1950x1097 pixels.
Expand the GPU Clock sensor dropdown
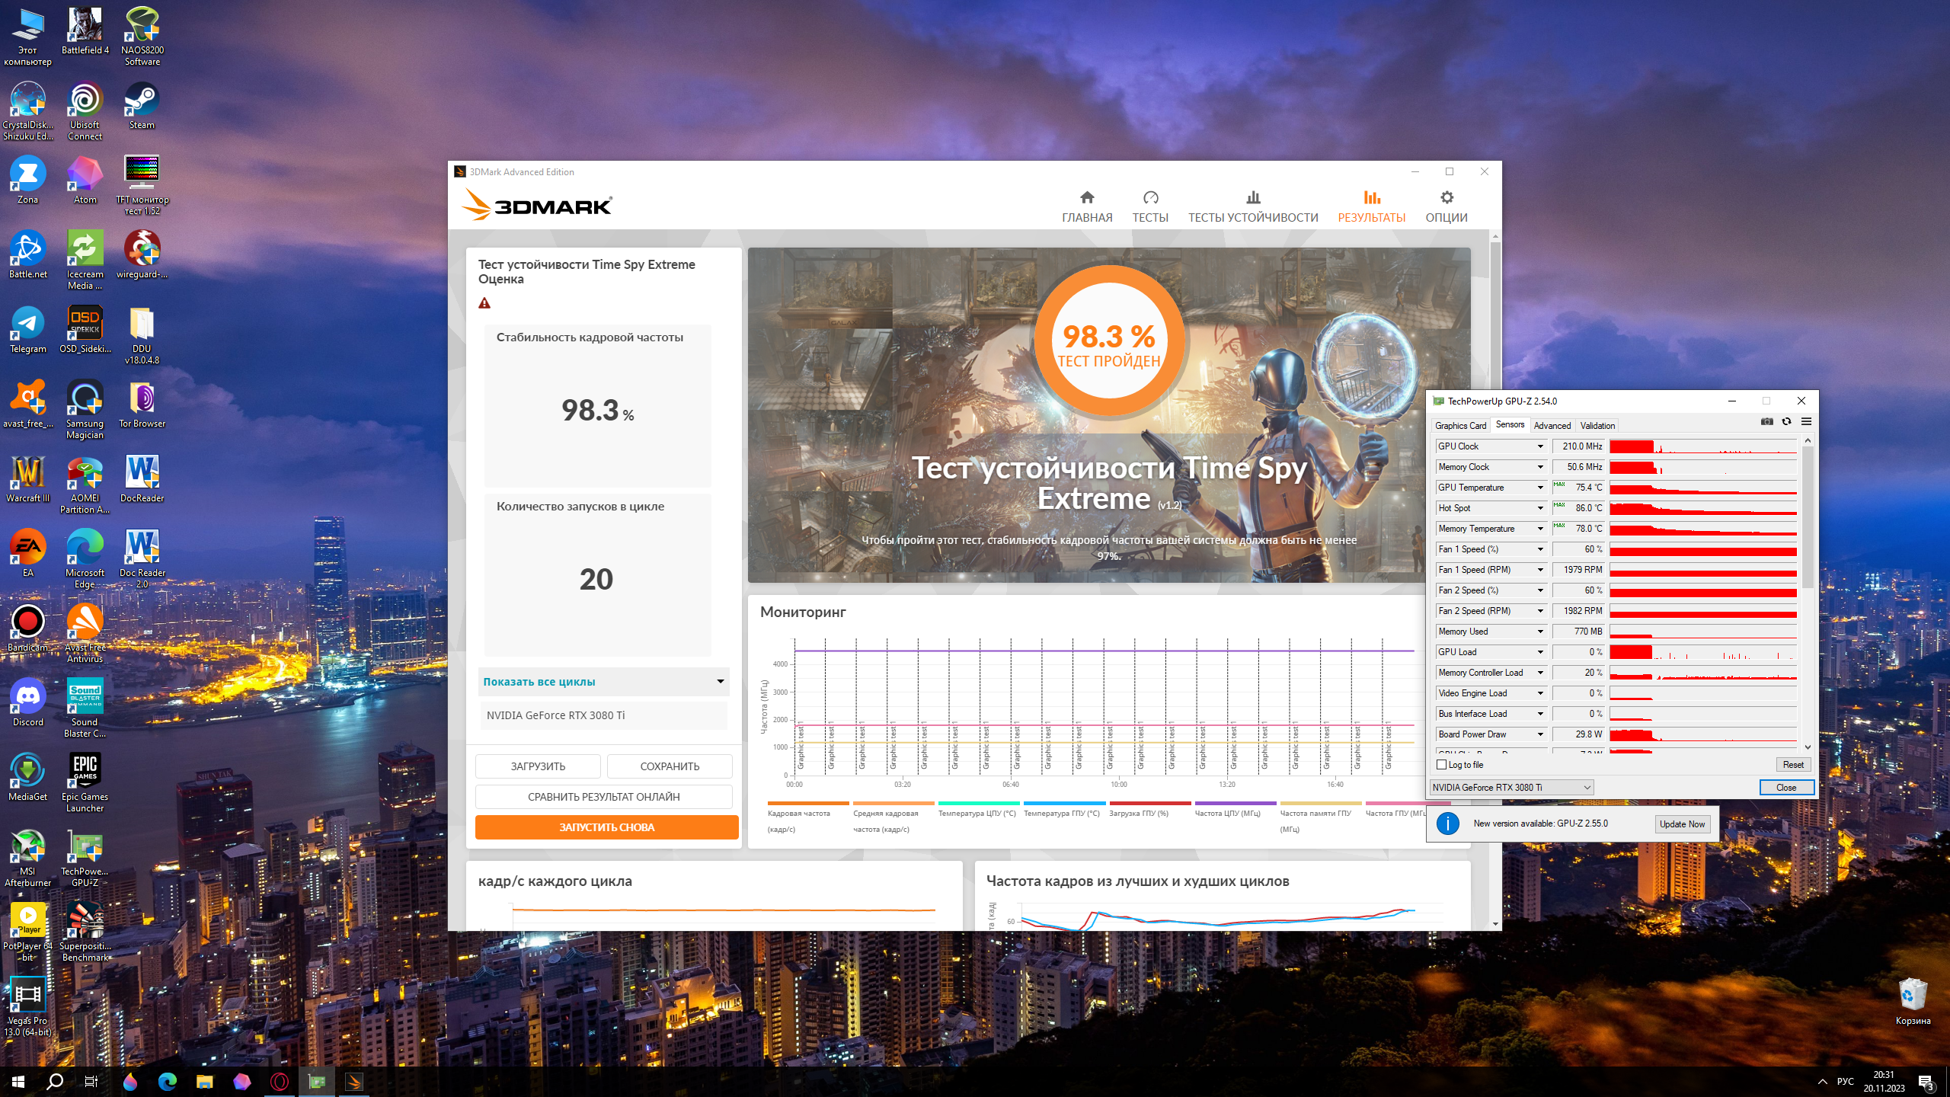1539,446
